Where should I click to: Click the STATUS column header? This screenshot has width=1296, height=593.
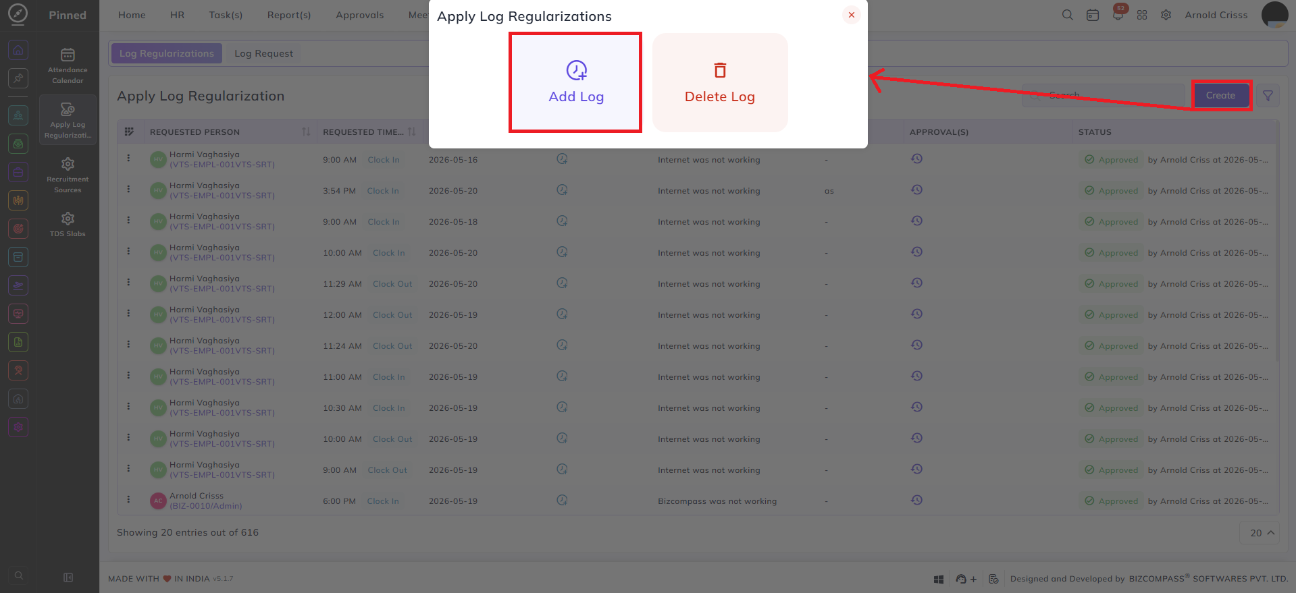(1095, 132)
